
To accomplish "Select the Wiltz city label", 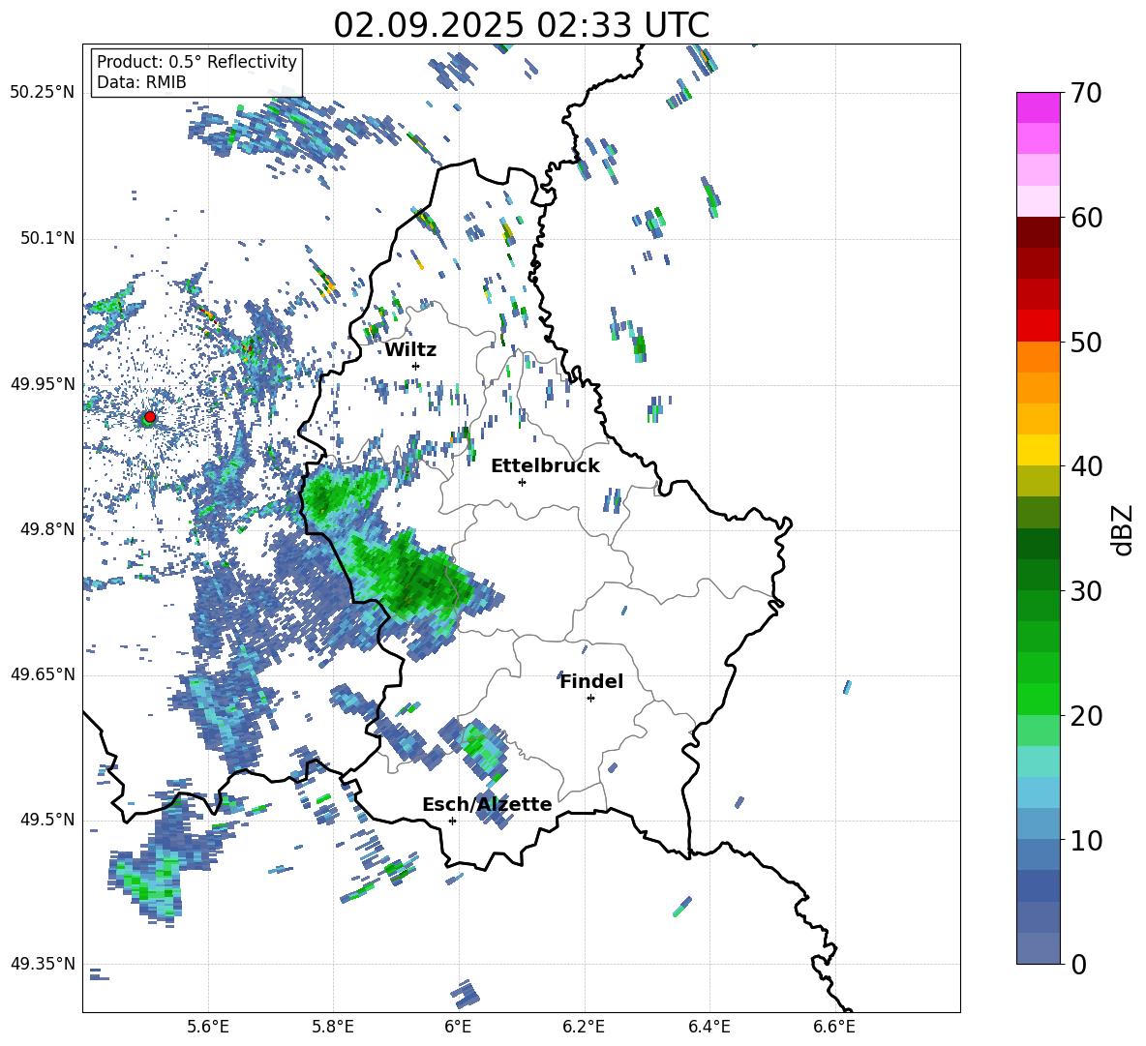I will click(410, 350).
